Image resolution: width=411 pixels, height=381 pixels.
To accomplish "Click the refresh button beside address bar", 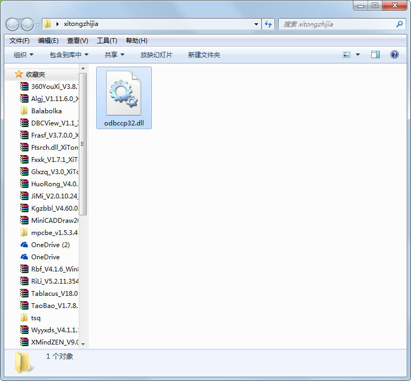I will point(268,24).
